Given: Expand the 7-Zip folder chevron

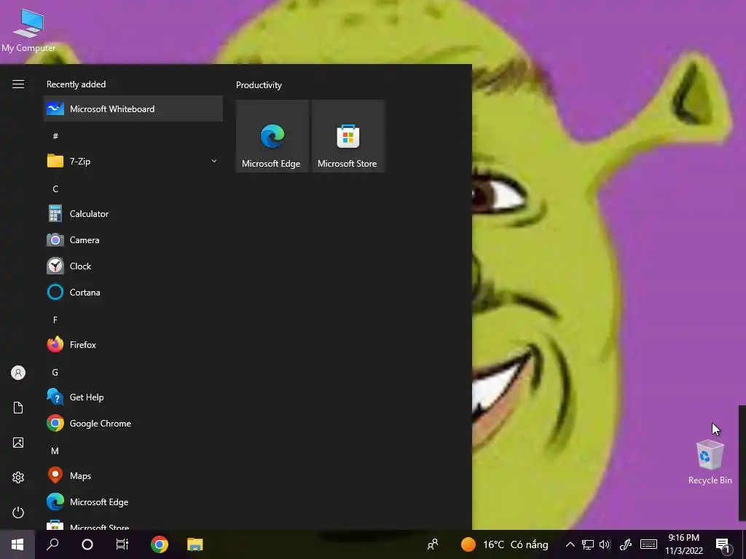Looking at the screenshot, I should point(214,161).
